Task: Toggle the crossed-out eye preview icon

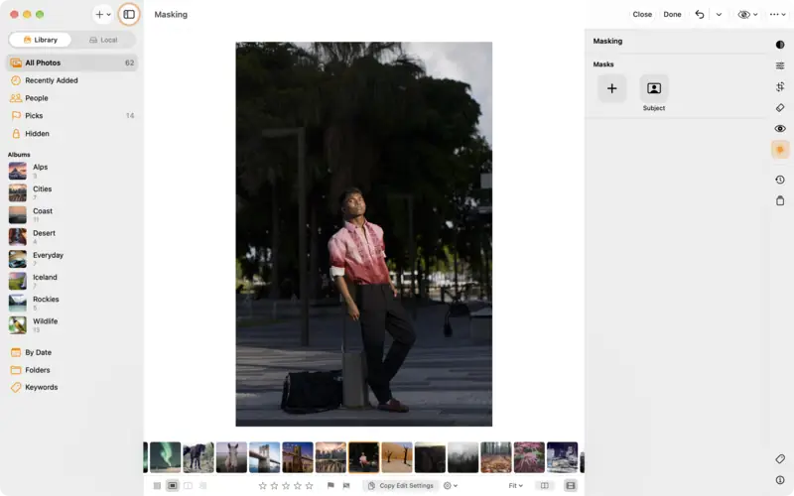Action: (743, 14)
